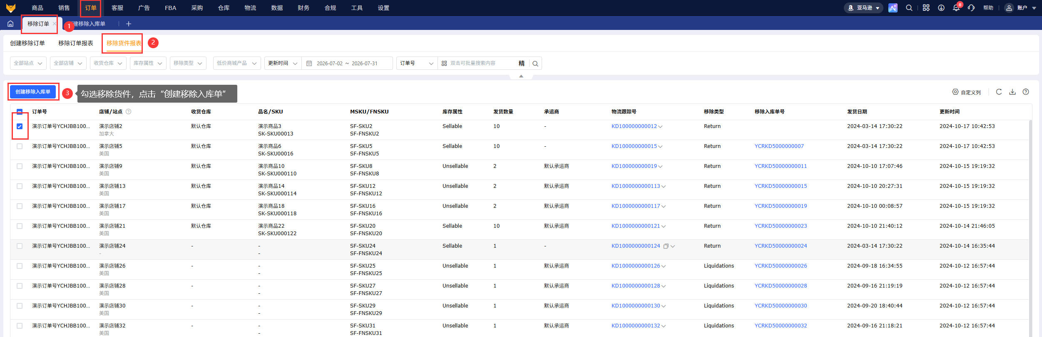
Task: Check the 演示店铺9 row checkbox
Action: pos(20,166)
